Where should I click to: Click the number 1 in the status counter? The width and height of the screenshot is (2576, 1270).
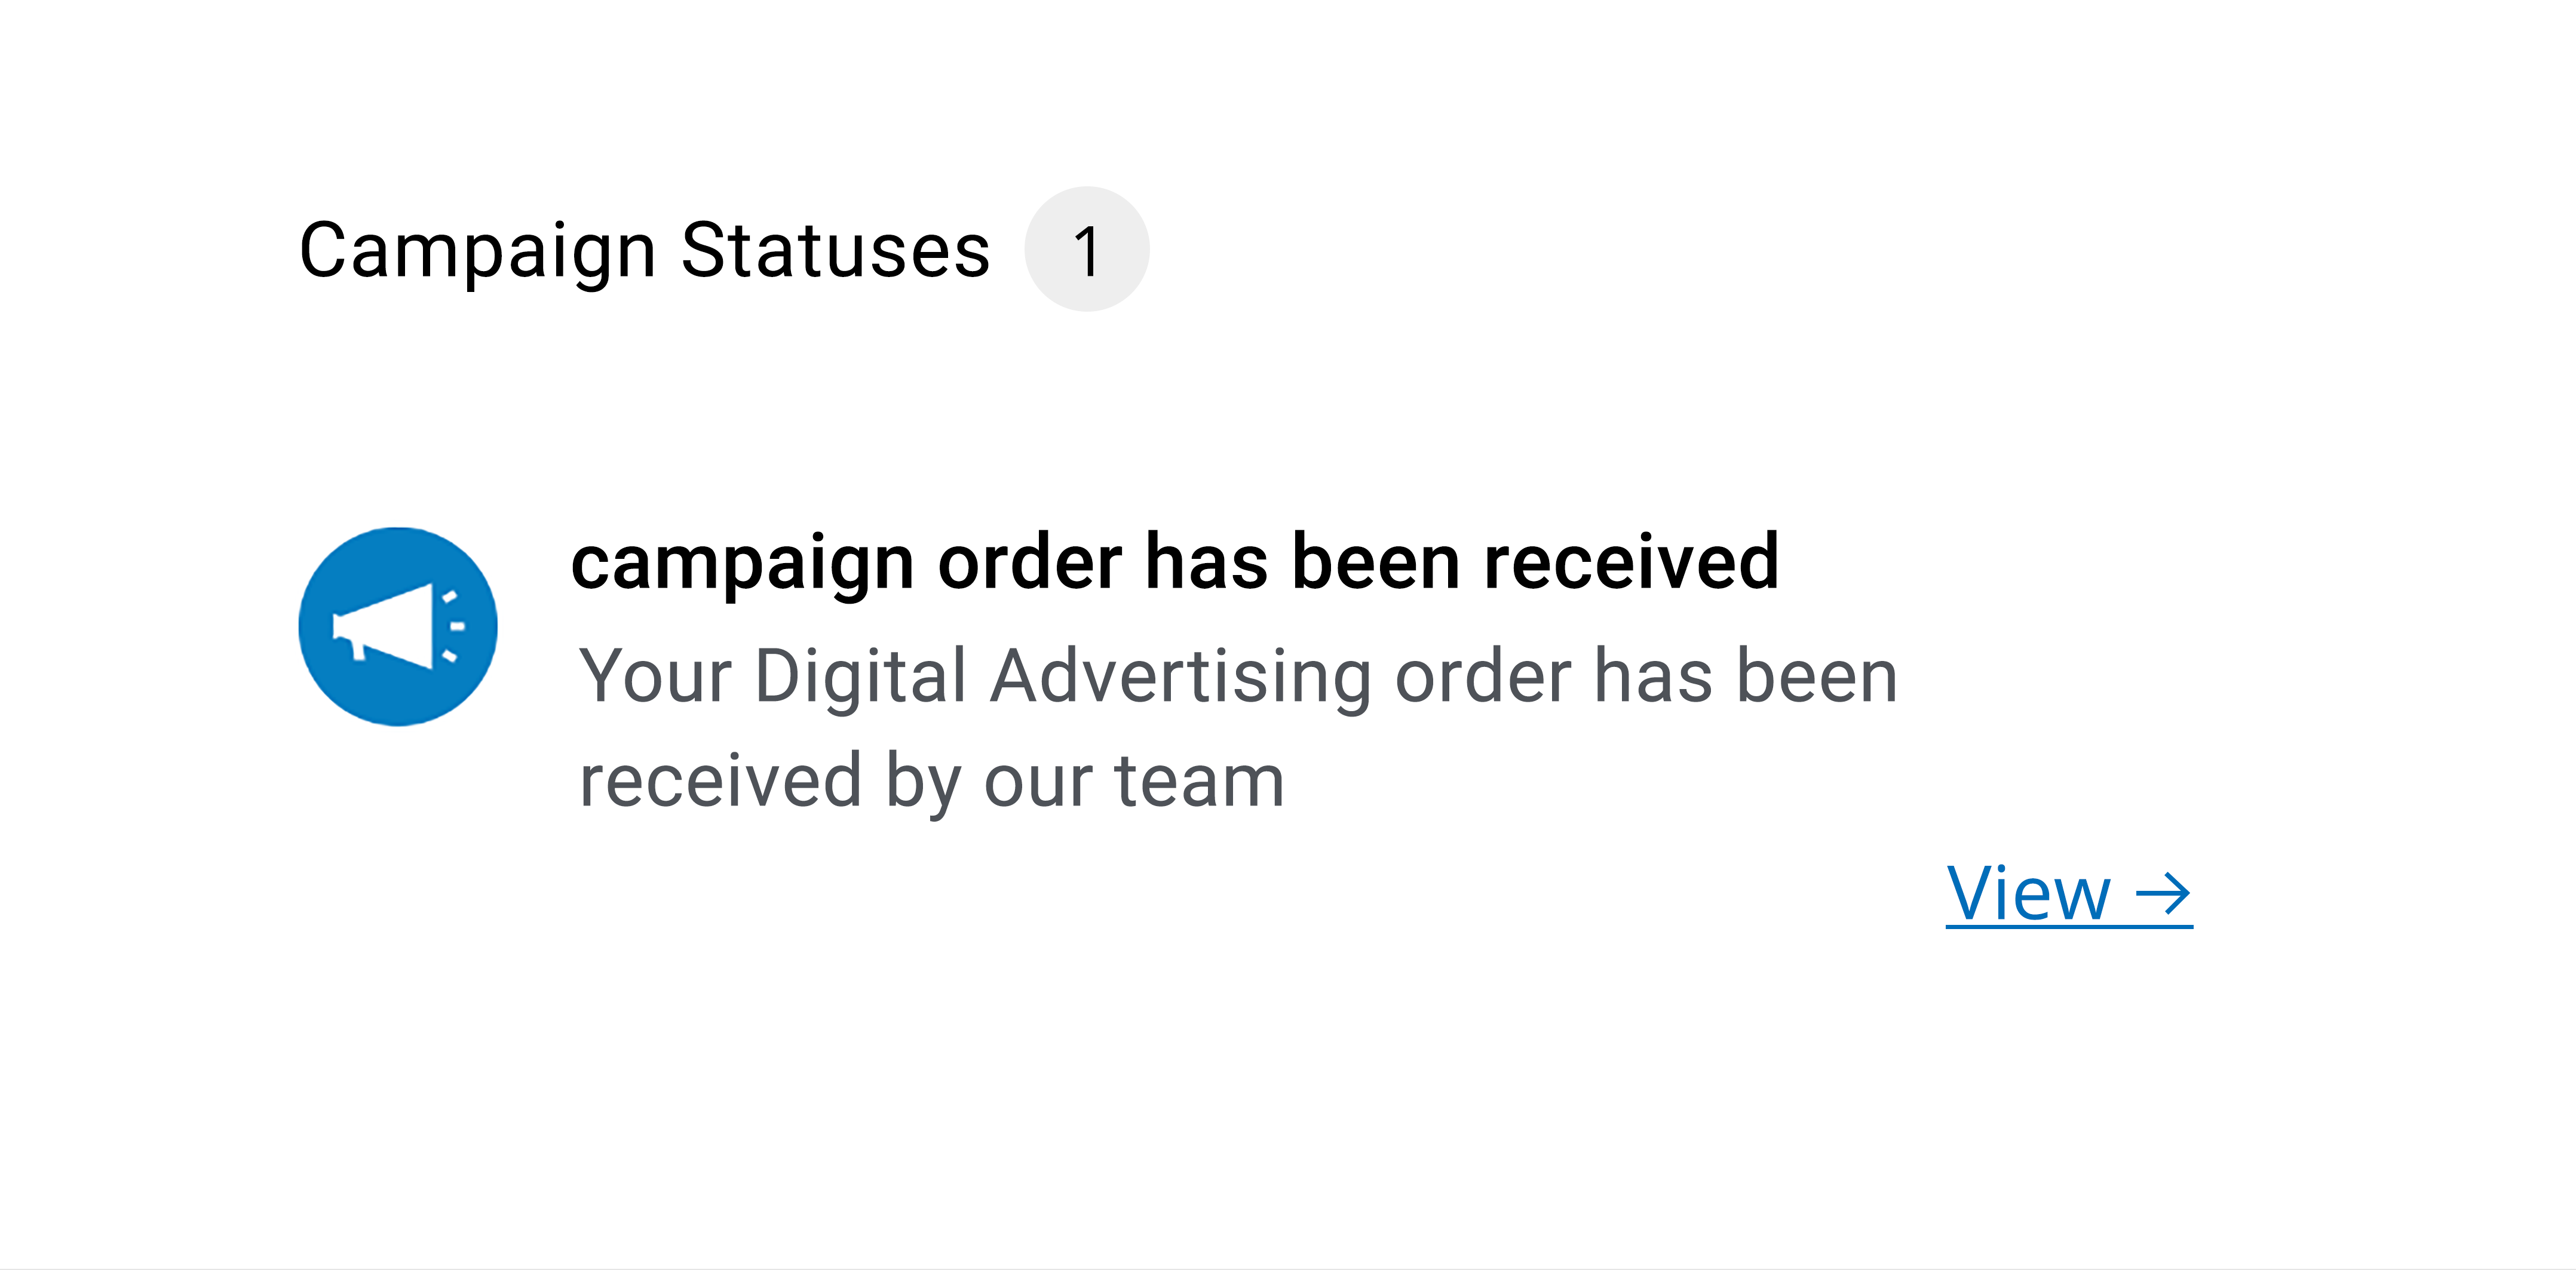pos(1087,251)
